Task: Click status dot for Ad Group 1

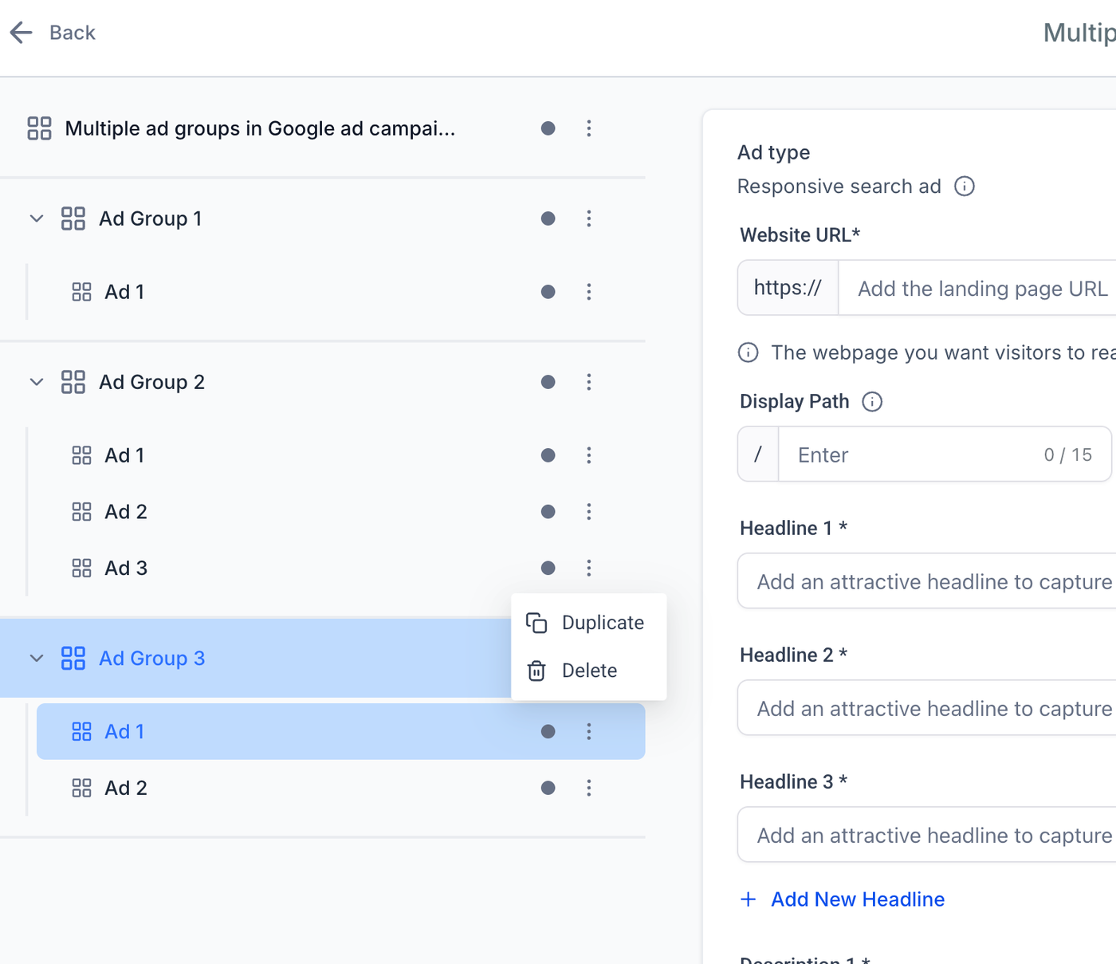Action: pyautogui.click(x=548, y=218)
